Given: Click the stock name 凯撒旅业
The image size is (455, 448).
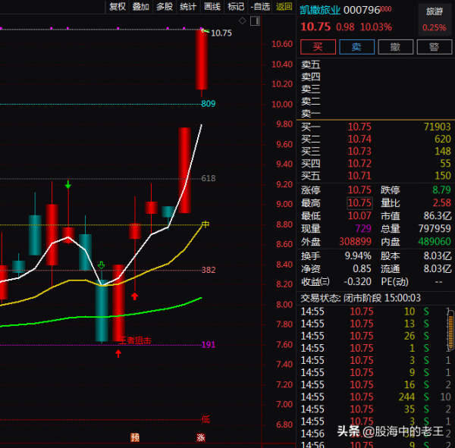Looking at the screenshot, I should [320, 10].
